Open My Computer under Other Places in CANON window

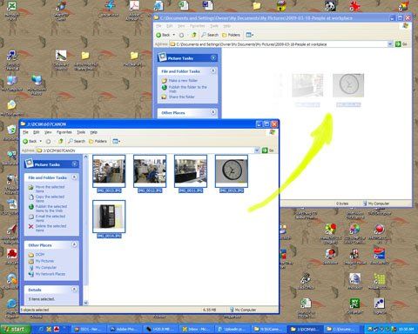[46, 267]
